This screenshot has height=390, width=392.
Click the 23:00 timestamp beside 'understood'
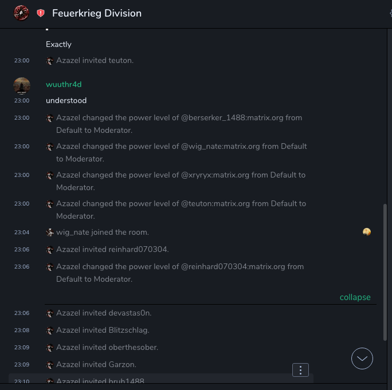click(22, 101)
